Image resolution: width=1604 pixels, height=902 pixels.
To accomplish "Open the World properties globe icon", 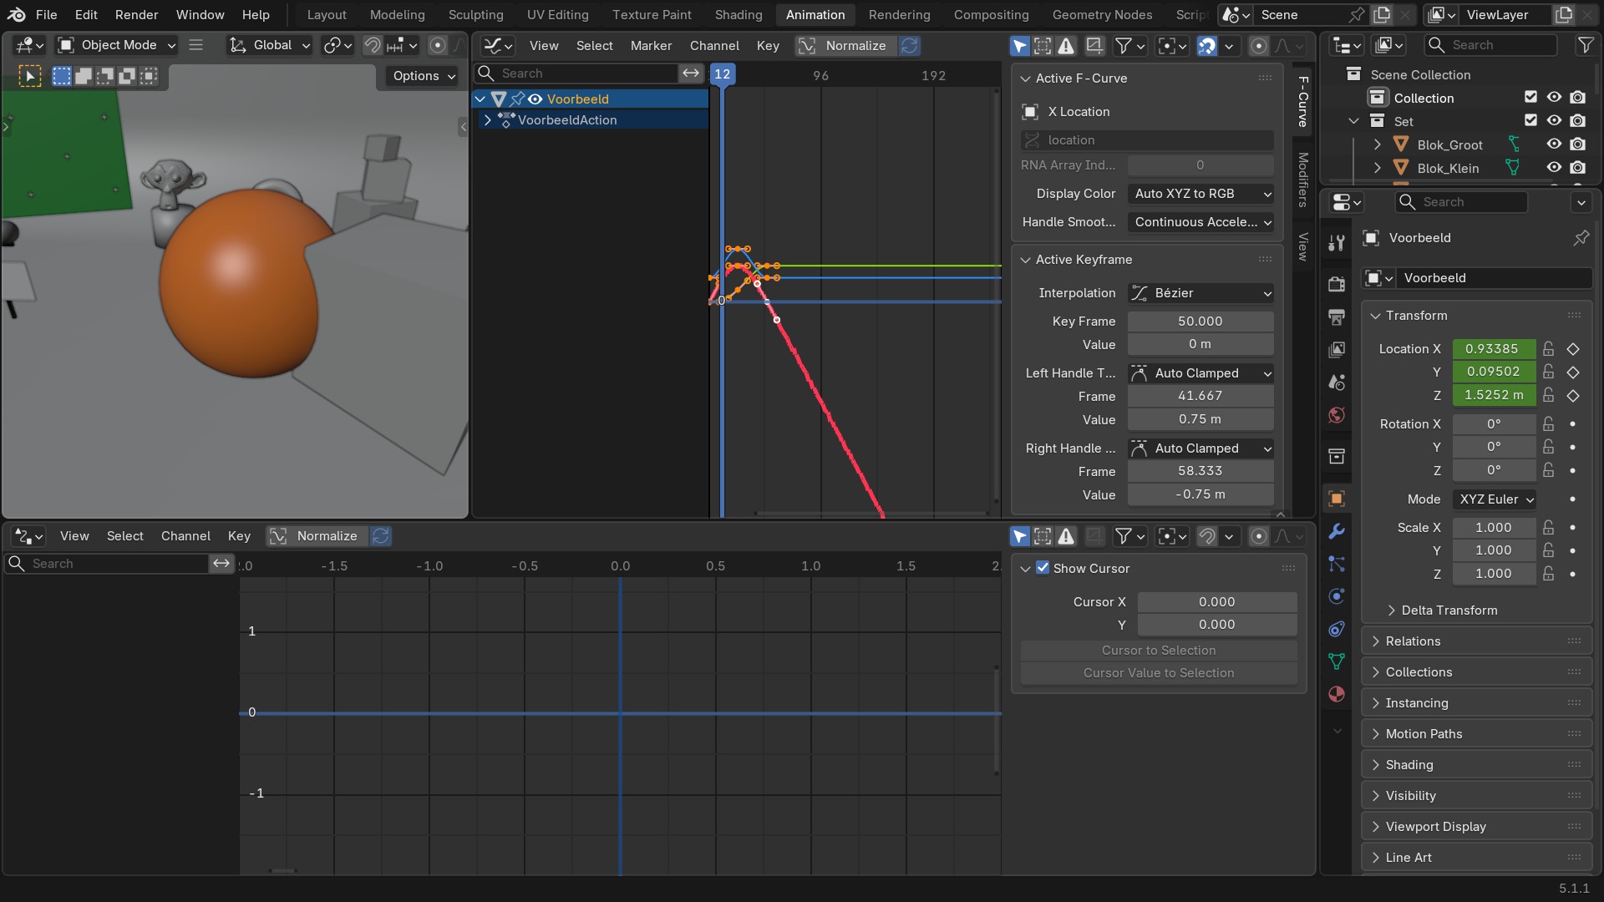I will click(1337, 415).
